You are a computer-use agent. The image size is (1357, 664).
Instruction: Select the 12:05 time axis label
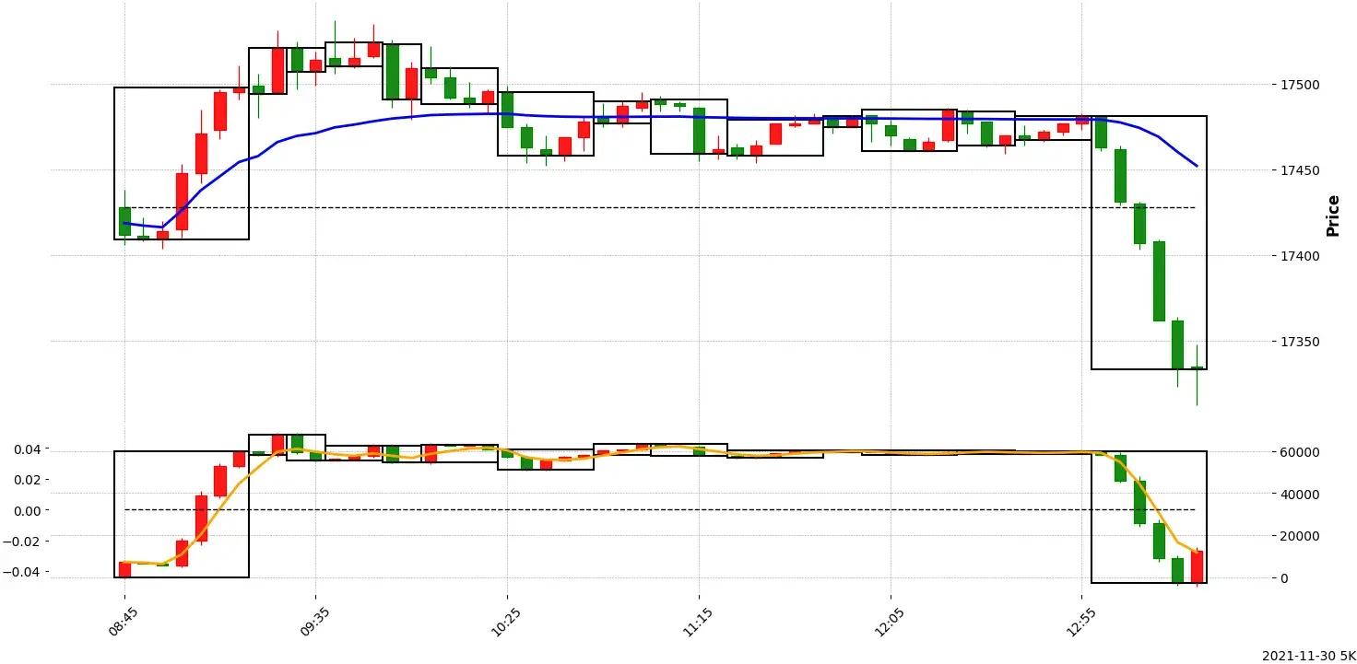coord(891,622)
